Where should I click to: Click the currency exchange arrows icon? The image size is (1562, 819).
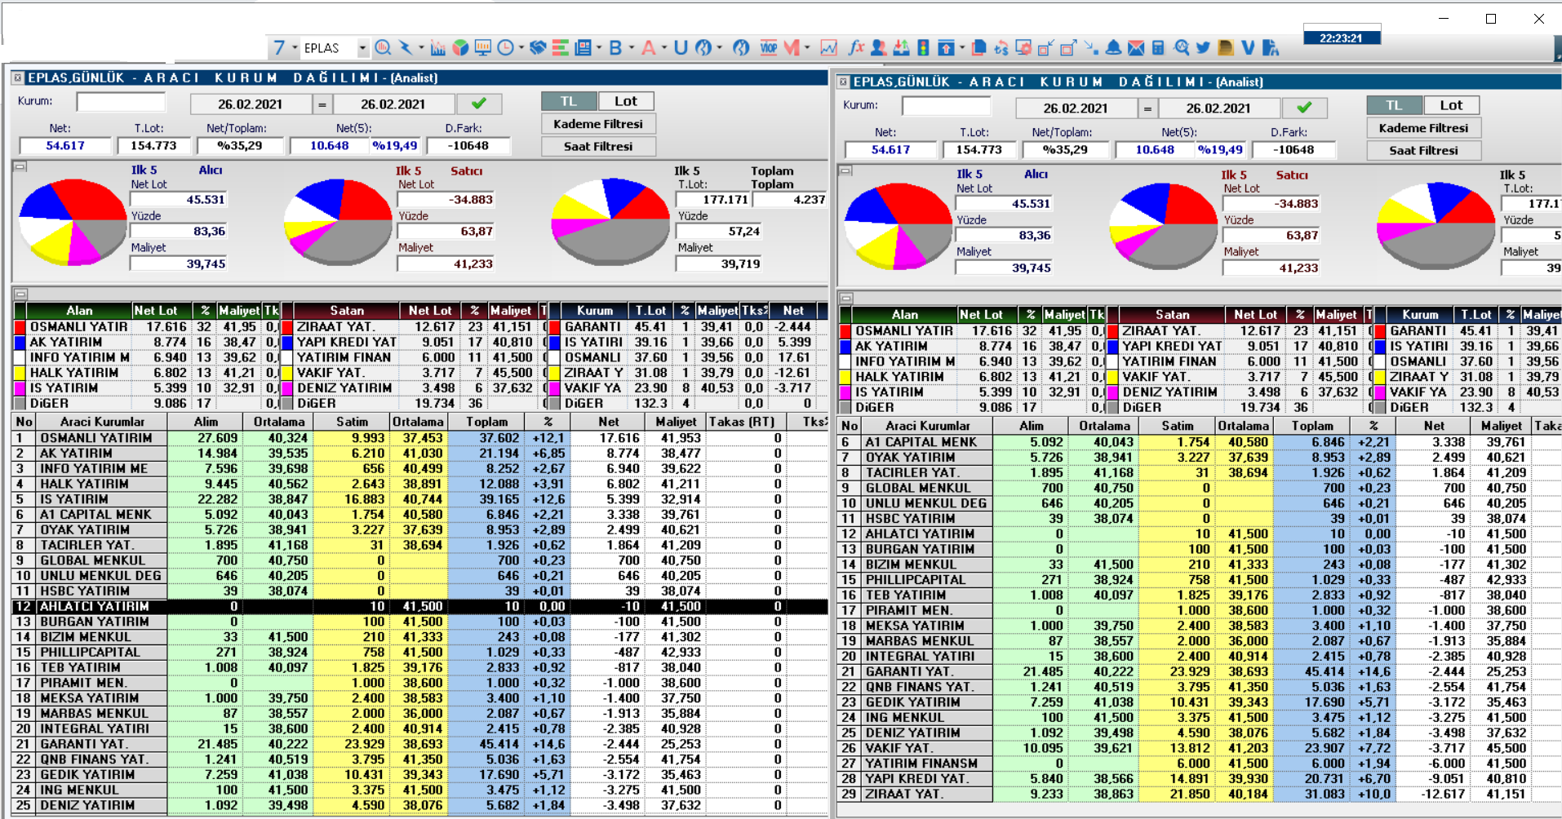[1001, 48]
